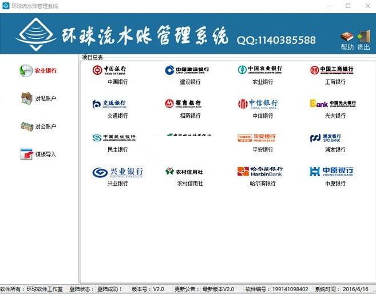Select the 农业银行 logo in the grid
The width and height of the screenshot is (376, 294).
tap(260, 70)
